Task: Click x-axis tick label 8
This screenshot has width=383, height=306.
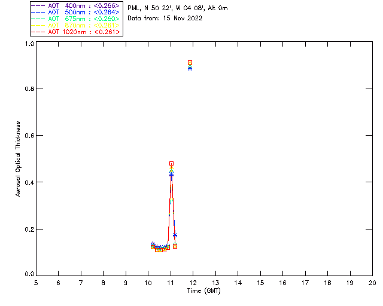Action: pos(104,283)
